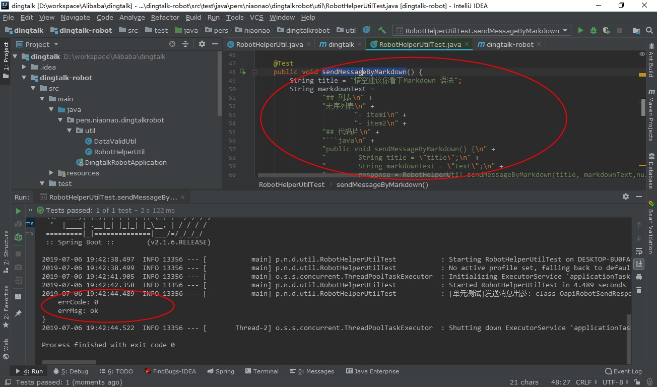Collapse the main folder
This screenshot has height=387, width=657.
(42, 99)
